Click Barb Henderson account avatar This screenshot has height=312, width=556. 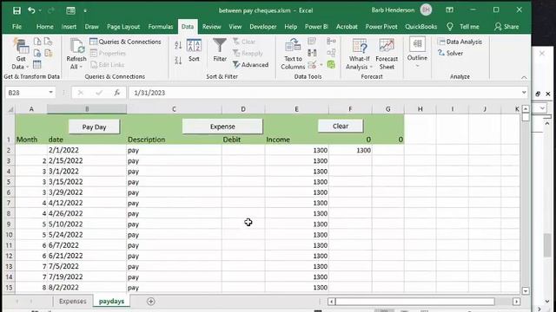(426, 10)
